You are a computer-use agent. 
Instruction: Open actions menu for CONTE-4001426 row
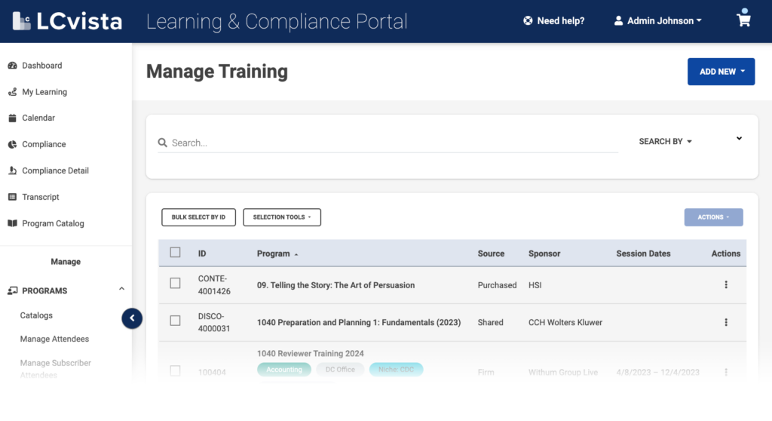pos(726,285)
